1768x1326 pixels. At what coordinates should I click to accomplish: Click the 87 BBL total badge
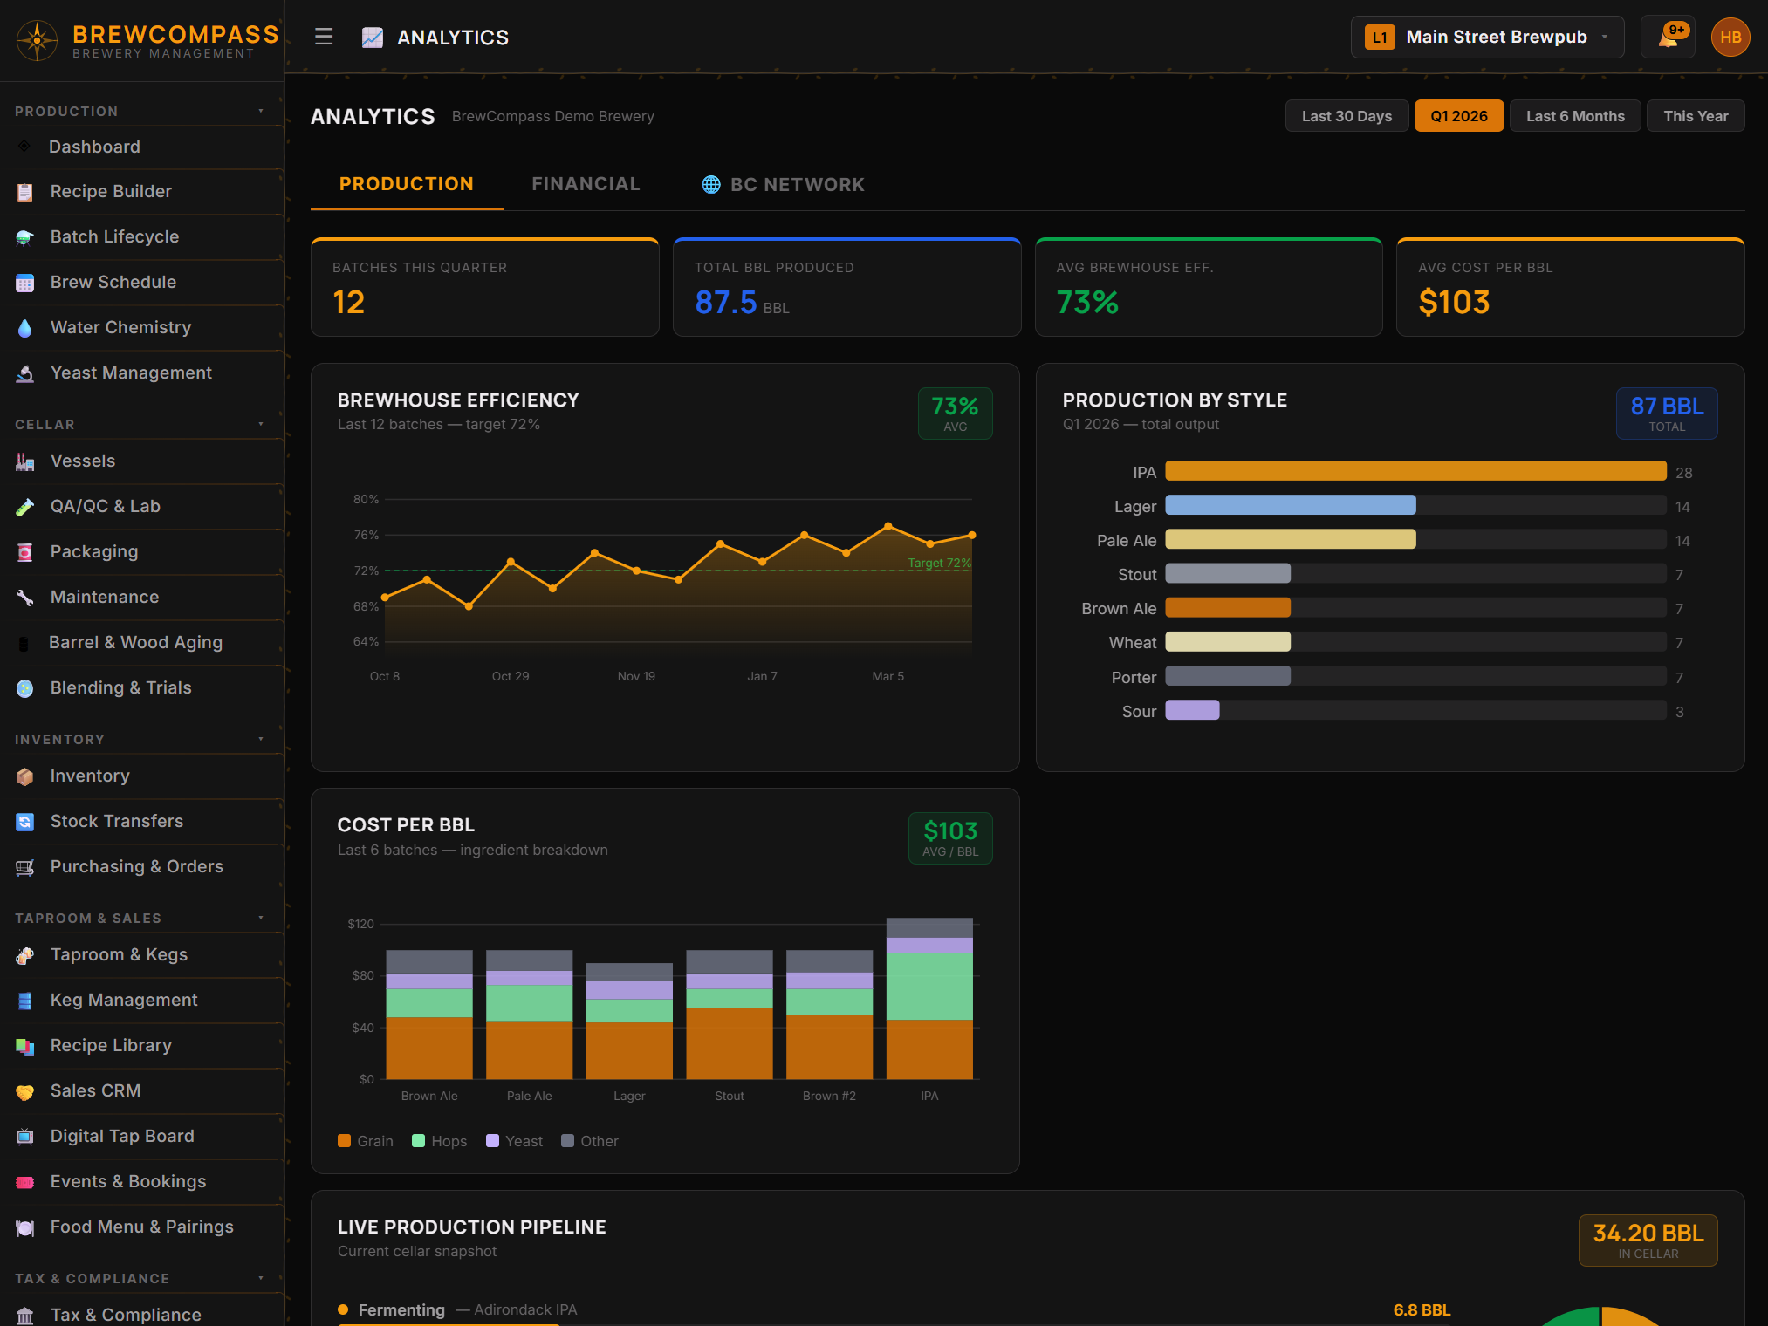pos(1667,414)
